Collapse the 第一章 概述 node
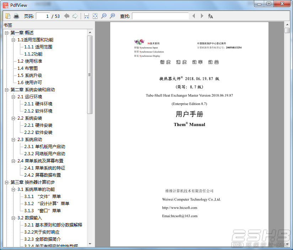Screen dimensions: 293x250 6,33
